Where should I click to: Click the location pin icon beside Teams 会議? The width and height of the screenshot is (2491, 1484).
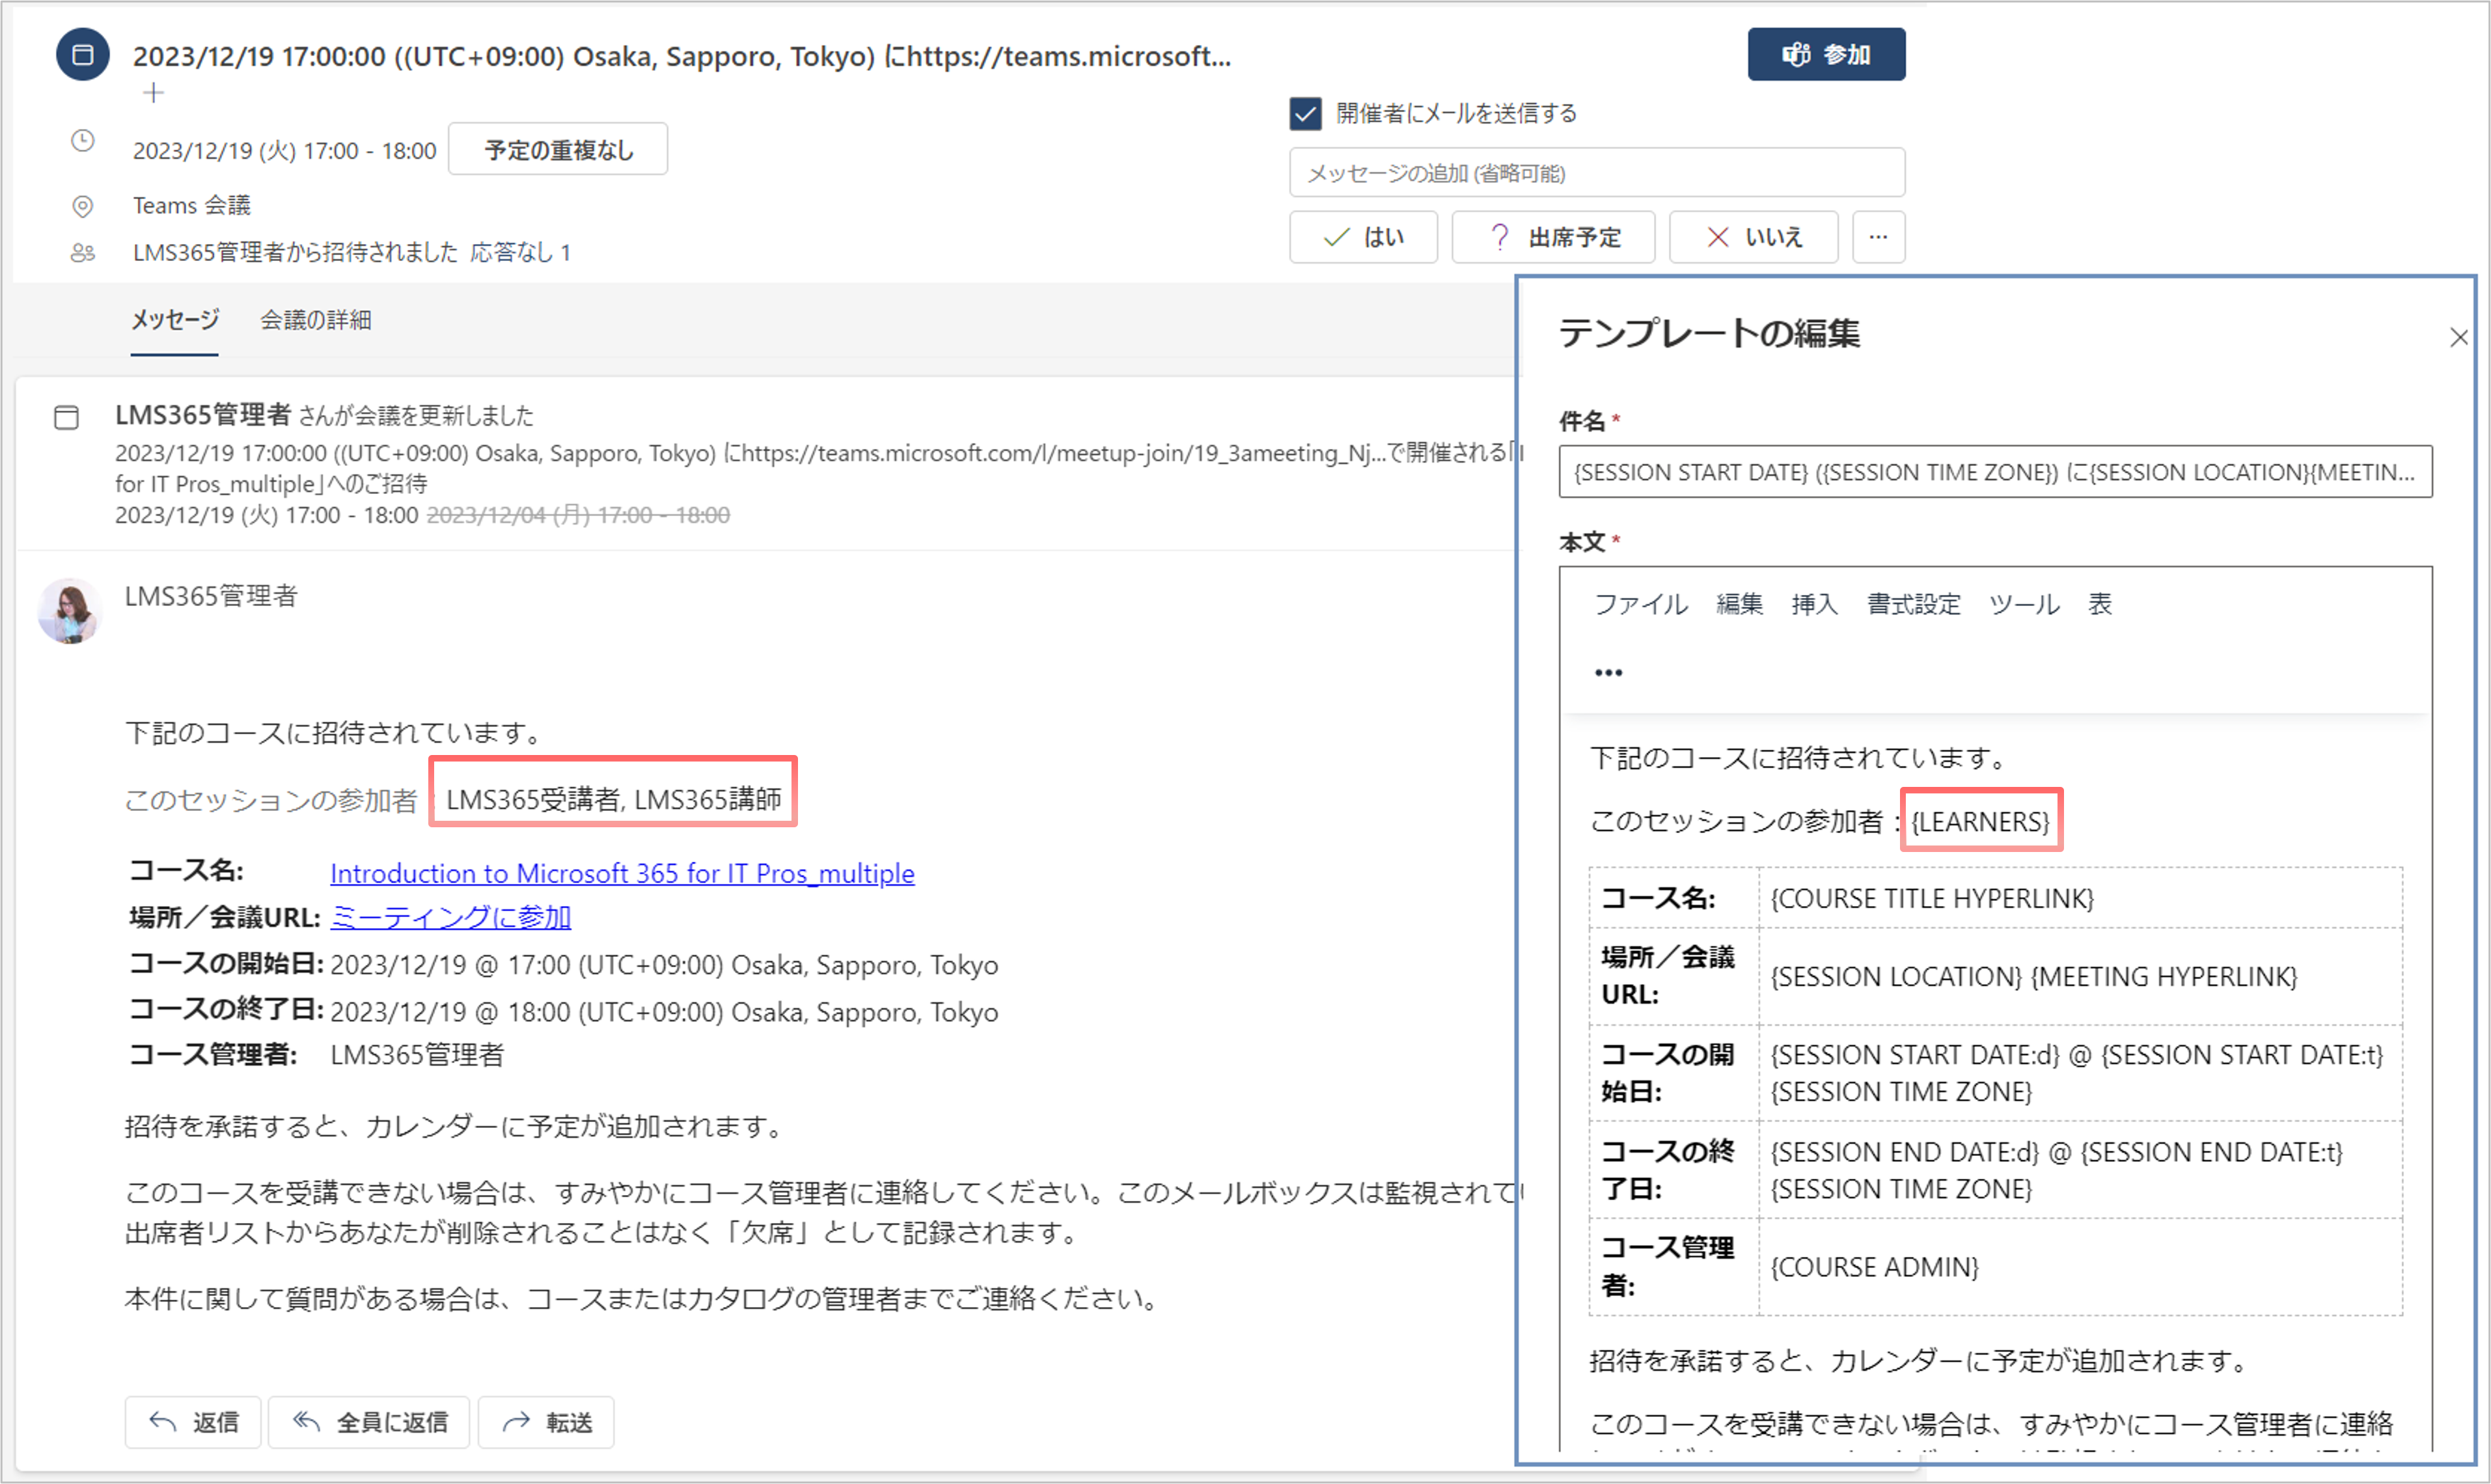[83, 206]
